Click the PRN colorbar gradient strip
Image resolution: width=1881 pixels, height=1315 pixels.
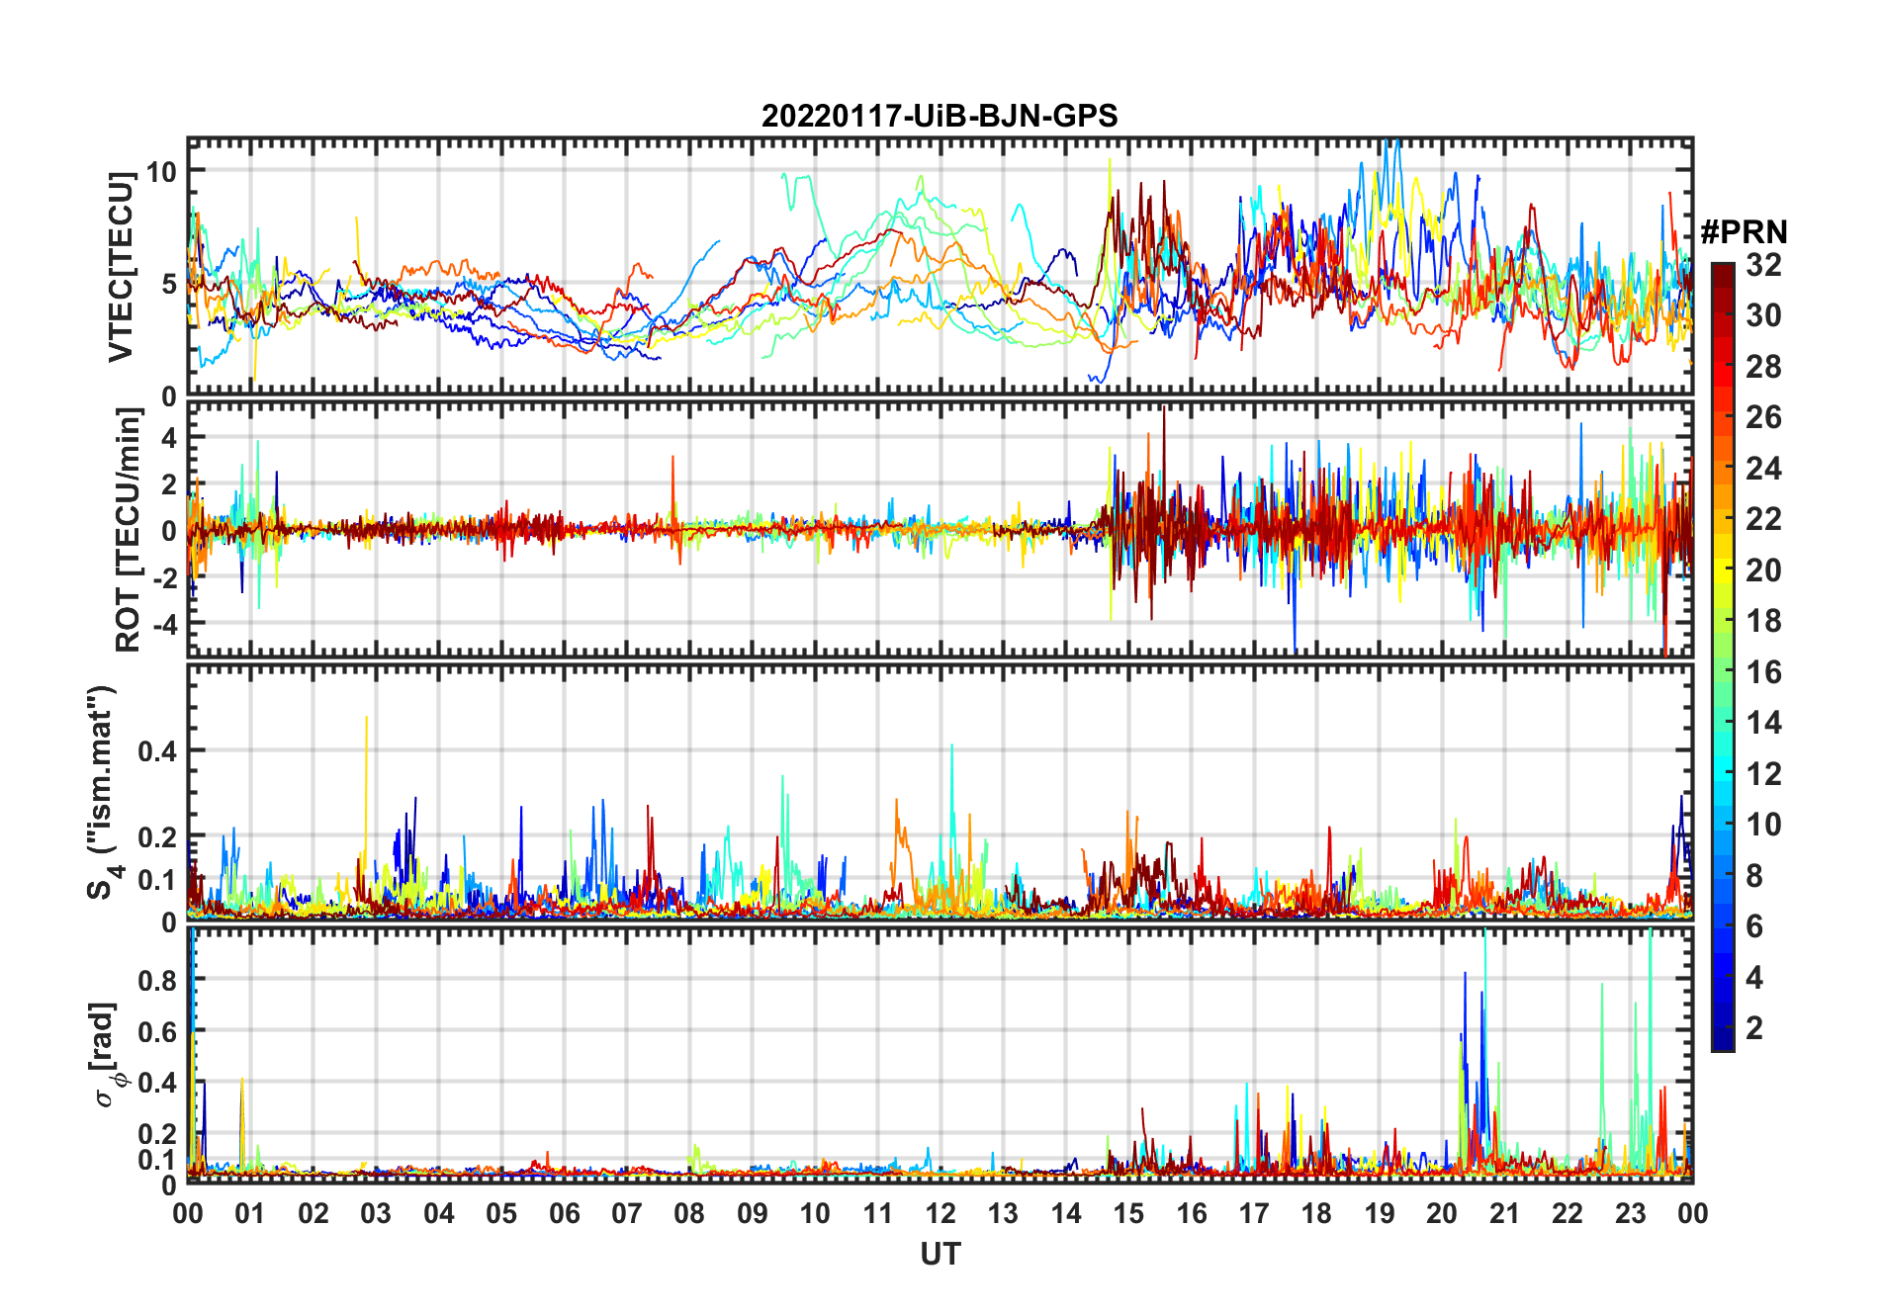coord(1723,657)
